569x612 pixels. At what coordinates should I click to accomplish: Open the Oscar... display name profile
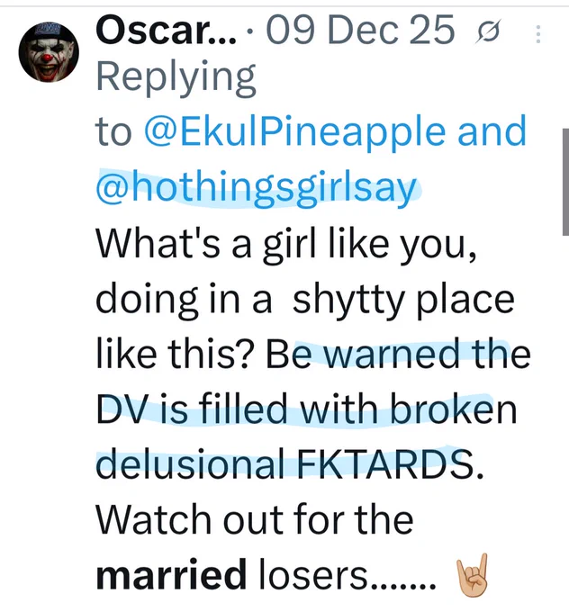click(x=166, y=30)
